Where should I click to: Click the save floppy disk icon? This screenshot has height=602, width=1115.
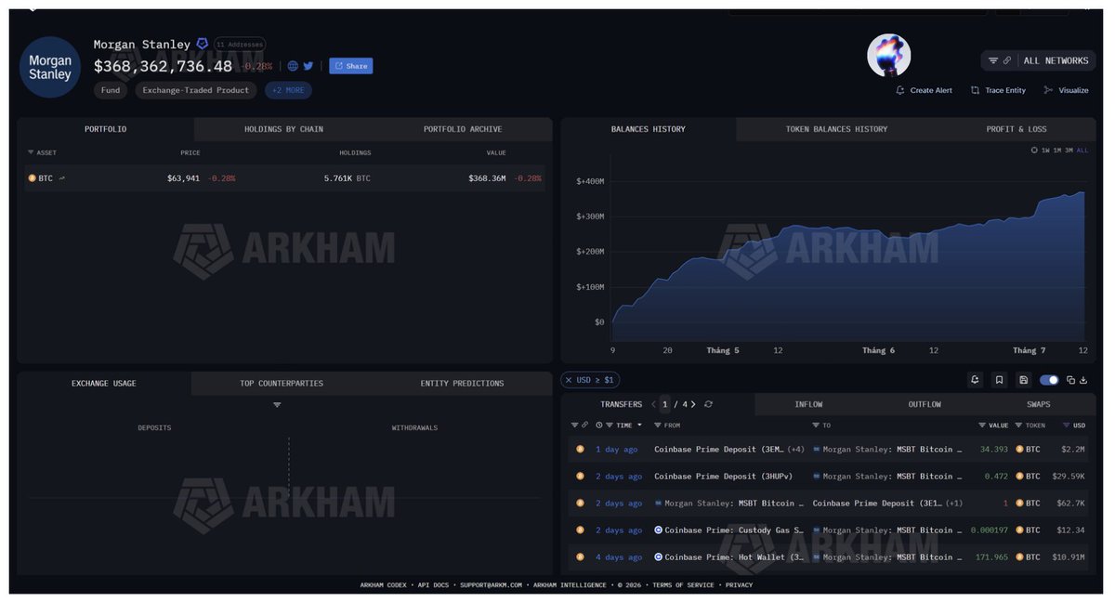point(1023,380)
